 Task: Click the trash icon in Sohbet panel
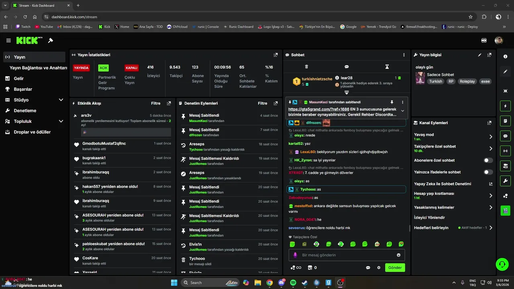306,67
